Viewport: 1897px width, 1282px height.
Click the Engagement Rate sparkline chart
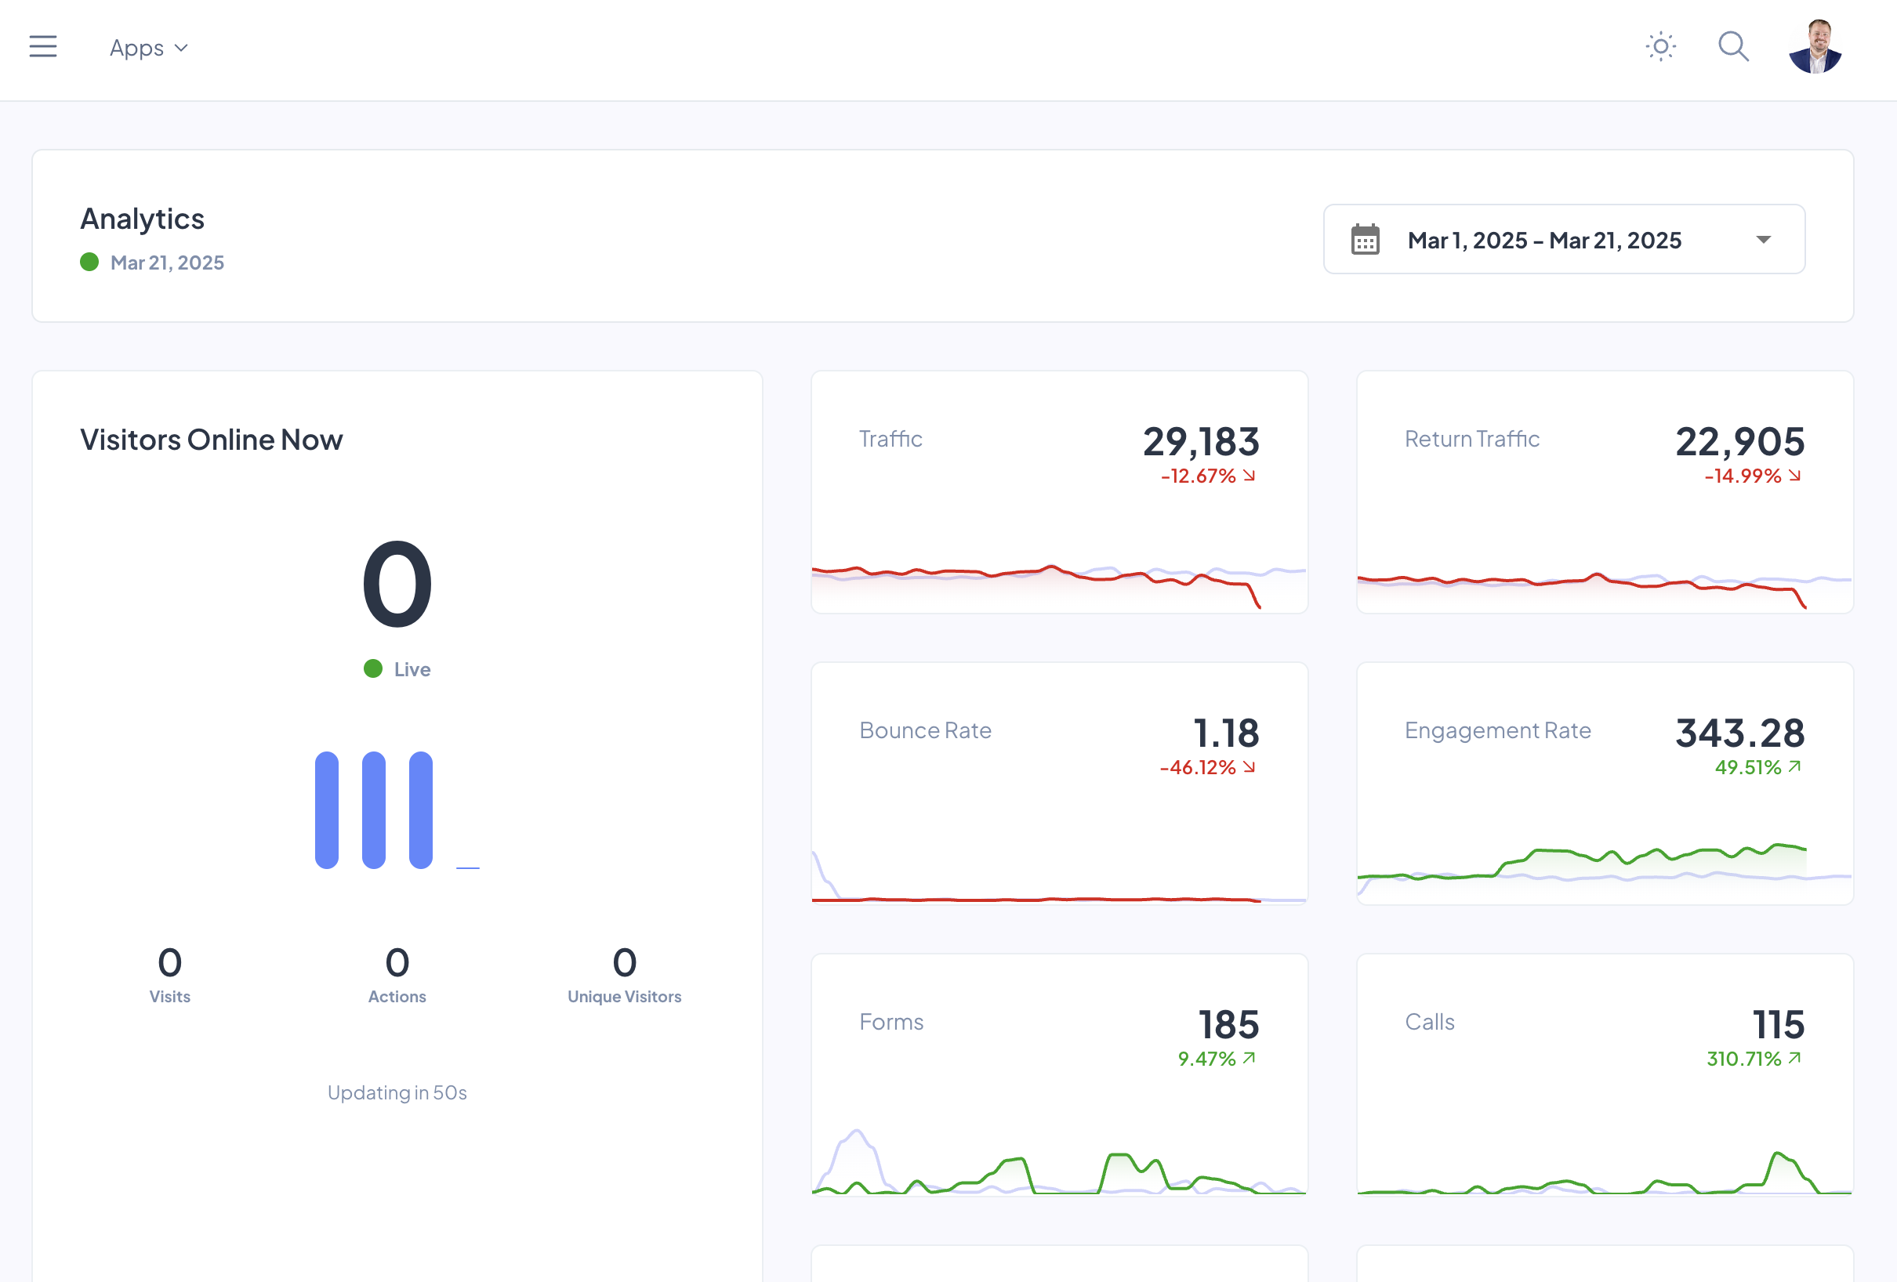tap(1605, 871)
